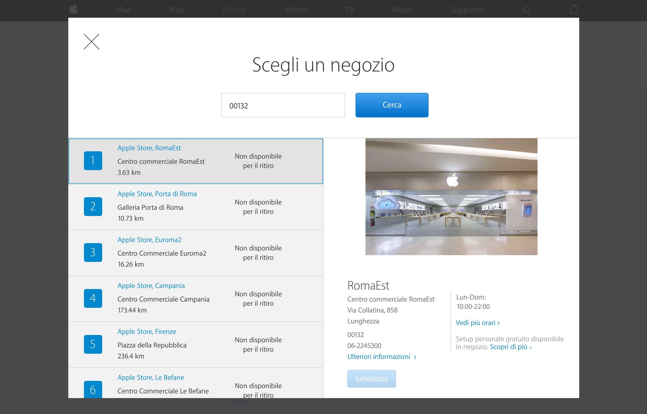Open the search magnifier icon
The image size is (647, 414).
point(526,10)
